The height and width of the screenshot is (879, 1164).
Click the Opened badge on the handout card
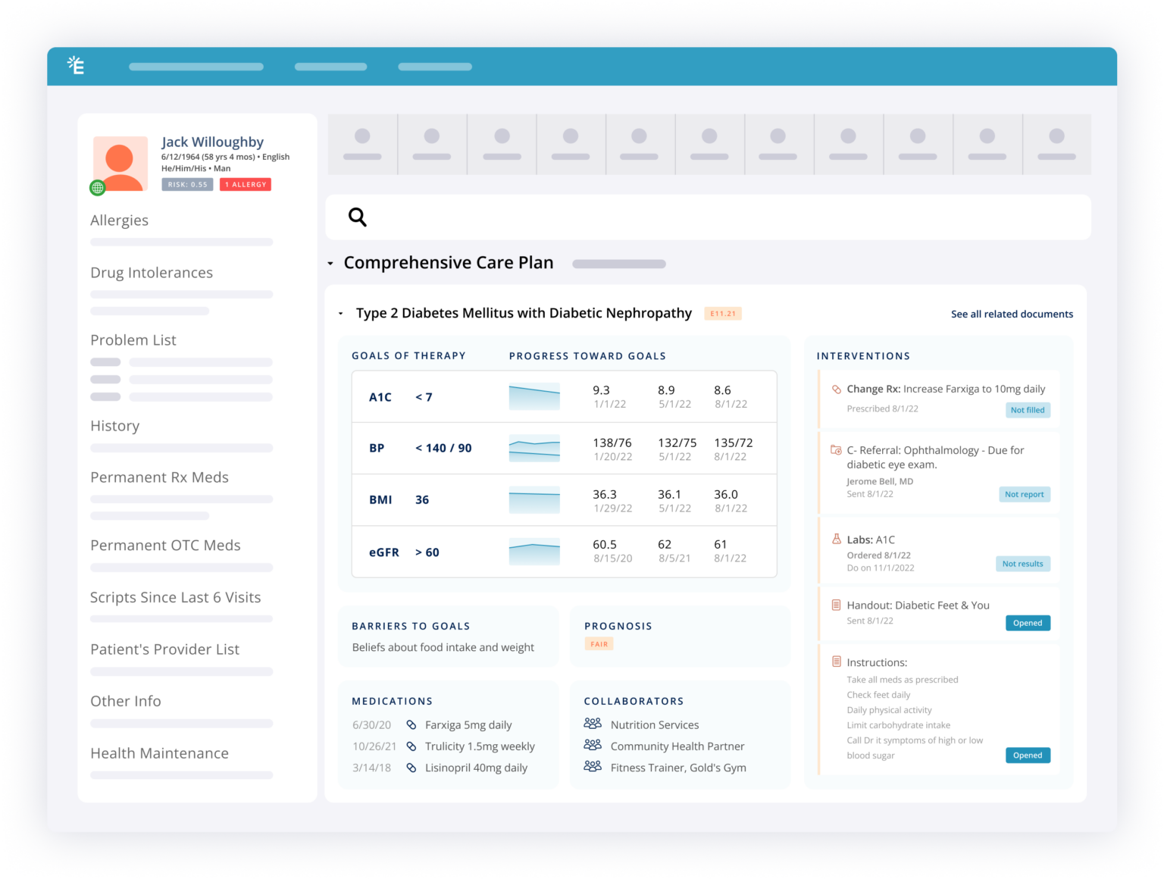pyautogui.click(x=1028, y=622)
